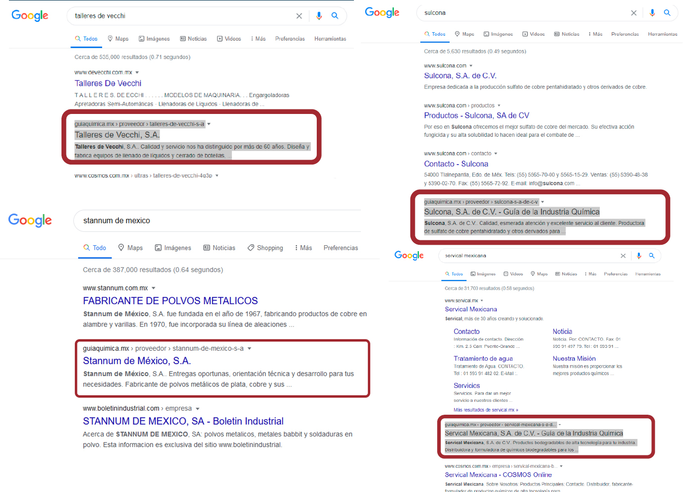The height and width of the screenshot is (492, 692).
Task: Open Maps tab in "servical mexicana" results
Action: [539, 274]
